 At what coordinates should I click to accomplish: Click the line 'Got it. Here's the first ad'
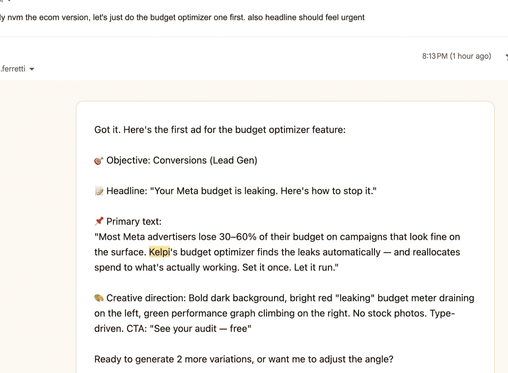[x=220, y=130]
